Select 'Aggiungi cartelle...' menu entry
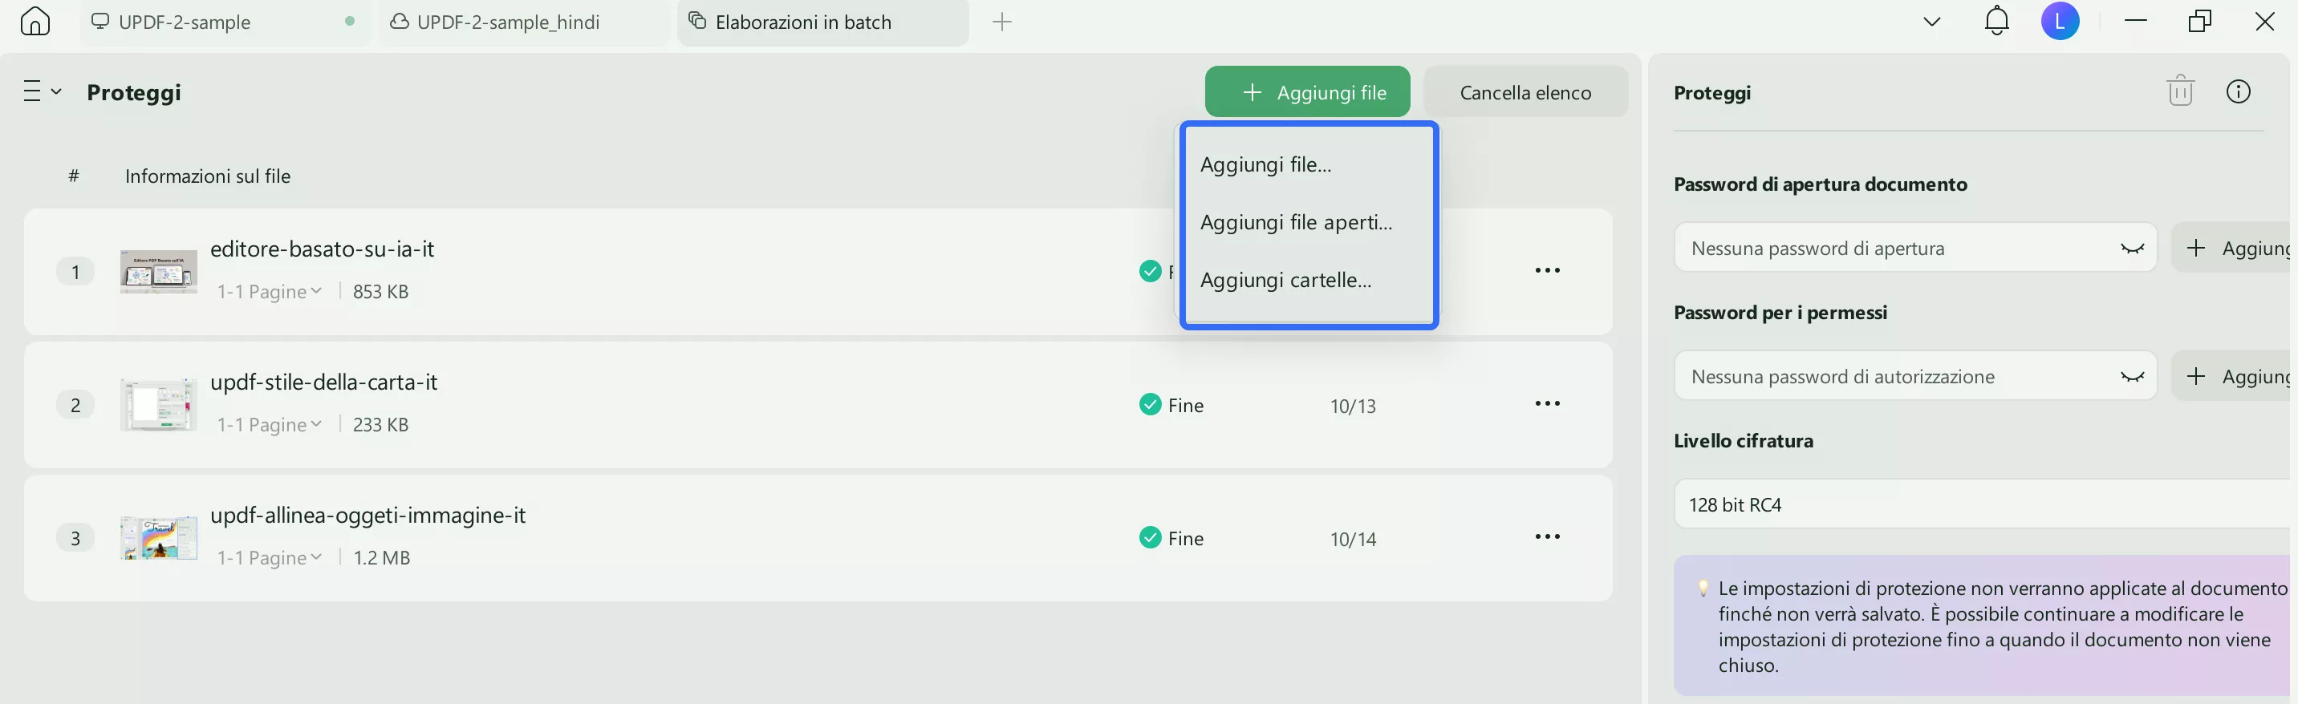 (1285, 280)
